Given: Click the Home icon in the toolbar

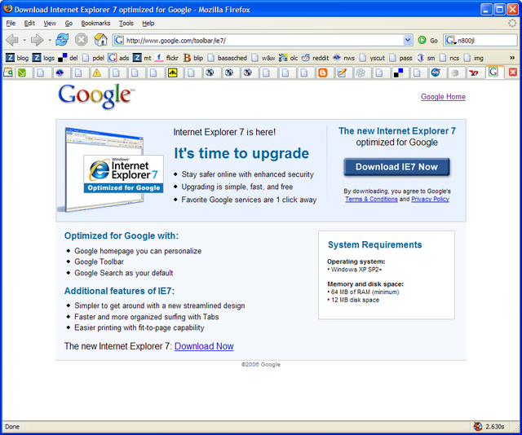Looking at the screenshot, I should click(x=100, y=40).
